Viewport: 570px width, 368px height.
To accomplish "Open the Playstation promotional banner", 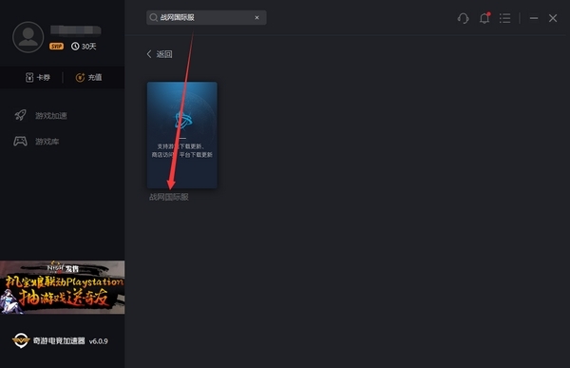I will pos(62,287).
